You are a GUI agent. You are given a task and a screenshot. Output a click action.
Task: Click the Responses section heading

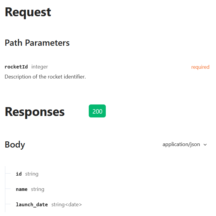[35, 112]
